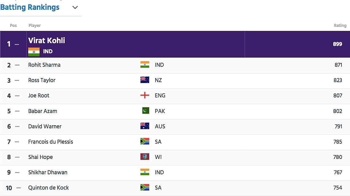Image resolution: width=350 pixels, height=196 pixels.
Task: Click the Pakistan flag next to Babar Azam
Action: (145, 111)
